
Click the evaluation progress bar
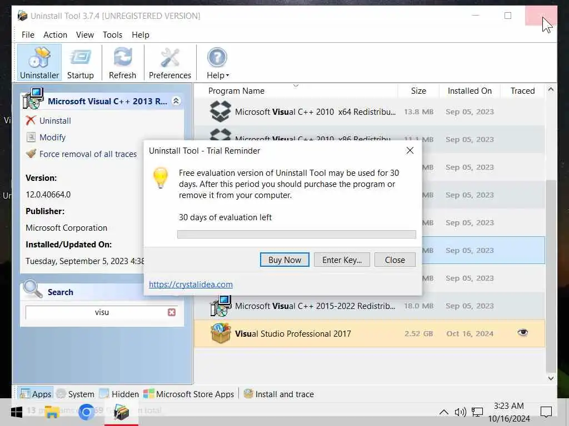tap(297, 235)
